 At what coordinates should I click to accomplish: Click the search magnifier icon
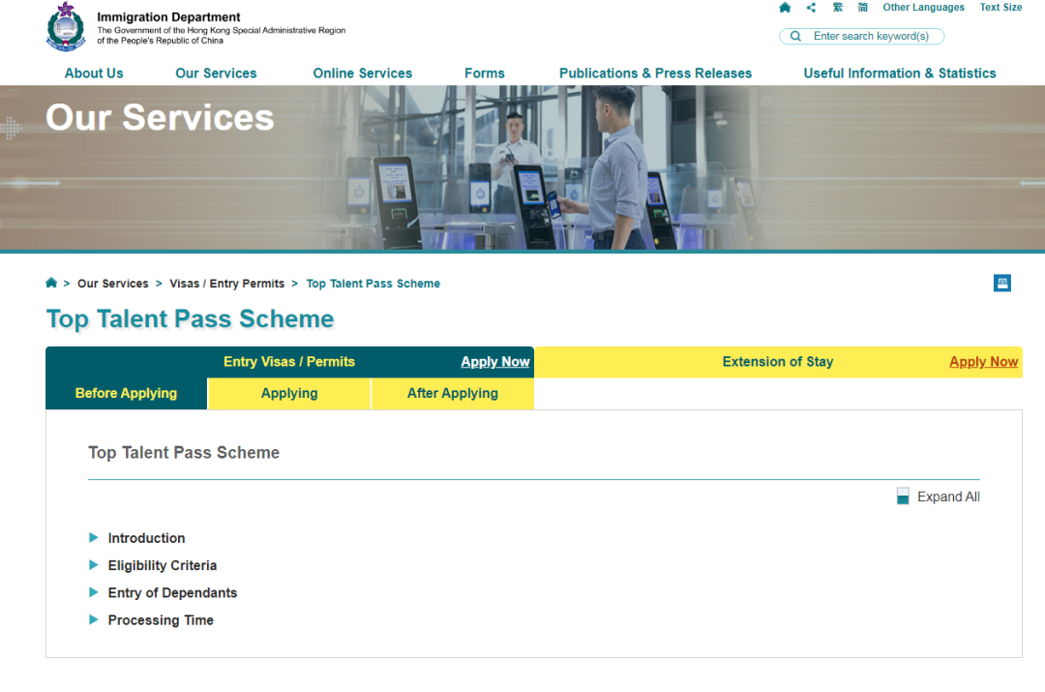click(x=795, y=37)
